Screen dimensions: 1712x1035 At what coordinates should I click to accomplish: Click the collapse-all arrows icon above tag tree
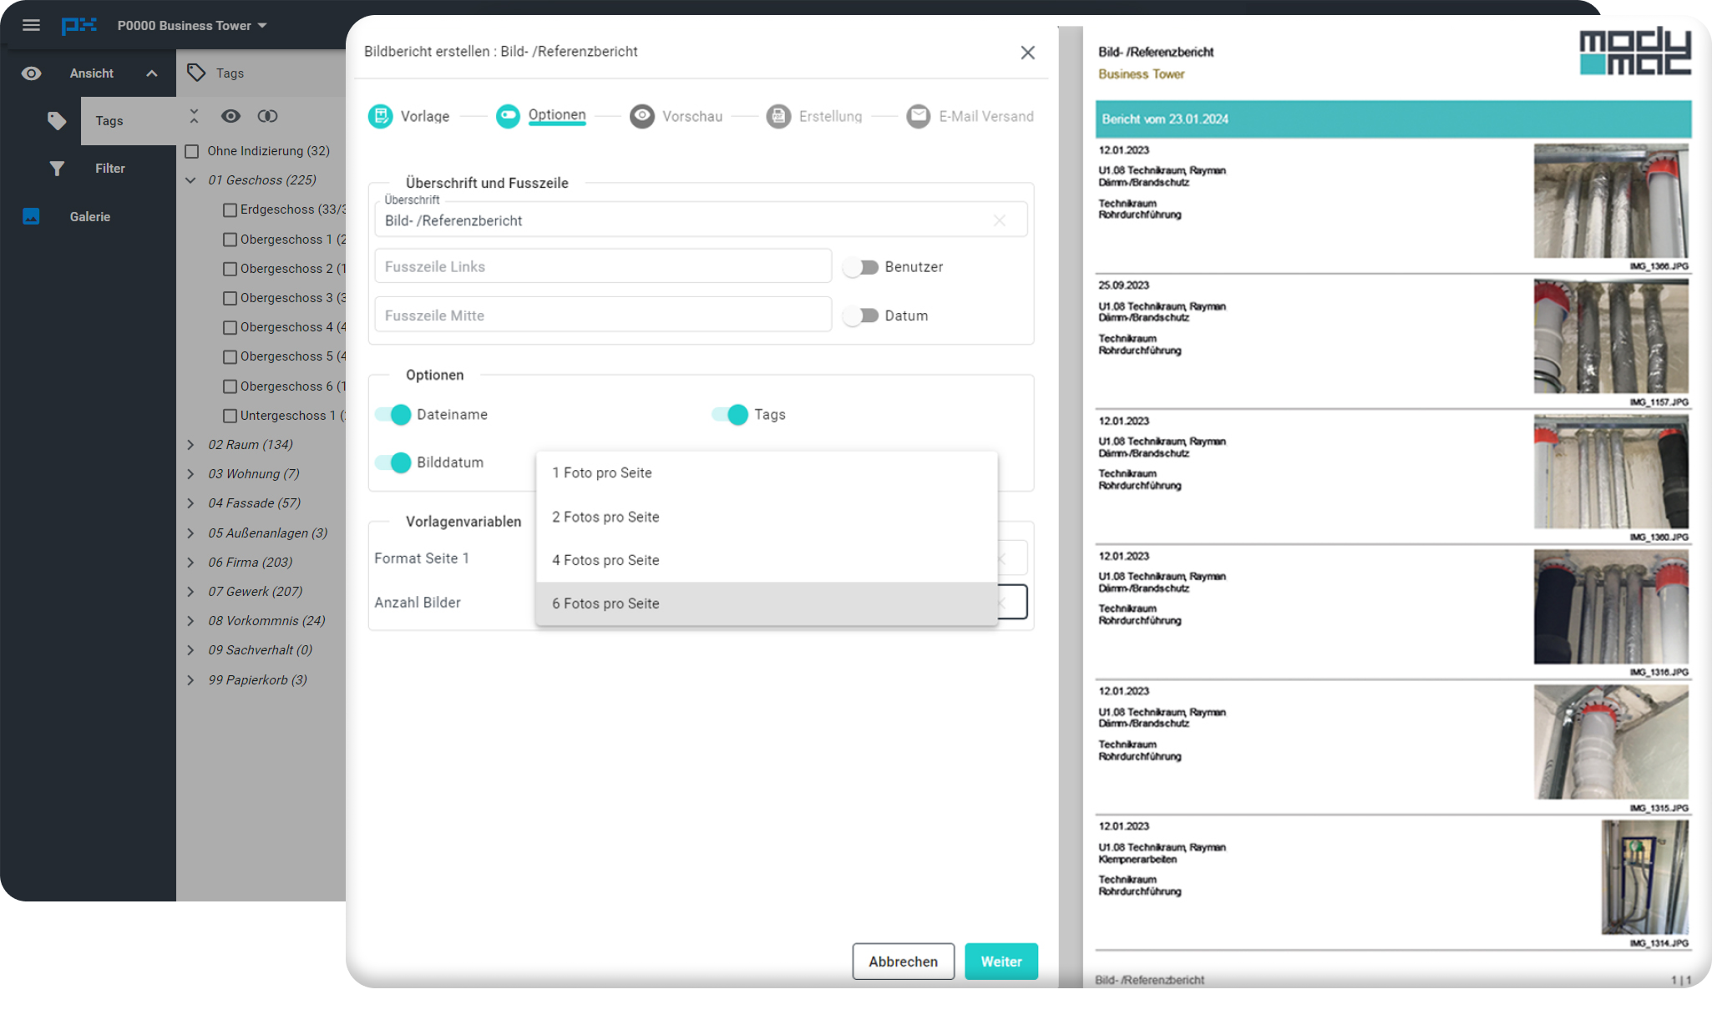194,116
